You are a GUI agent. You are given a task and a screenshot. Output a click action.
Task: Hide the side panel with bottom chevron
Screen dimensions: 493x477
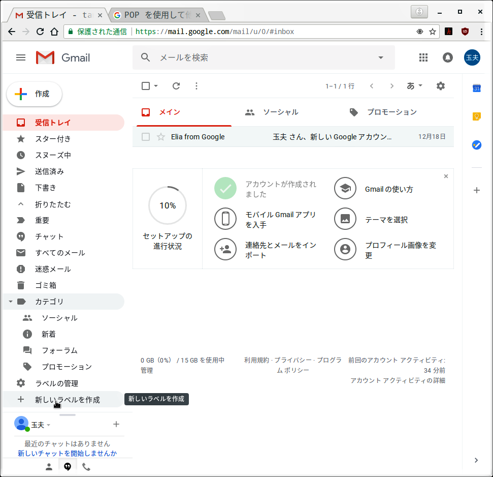point(476,460)
